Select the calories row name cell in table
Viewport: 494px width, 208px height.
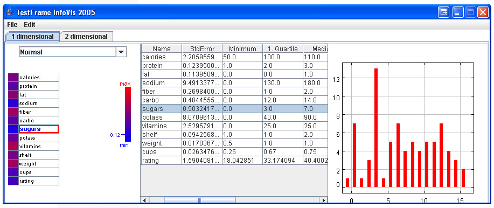pos(161,57)
